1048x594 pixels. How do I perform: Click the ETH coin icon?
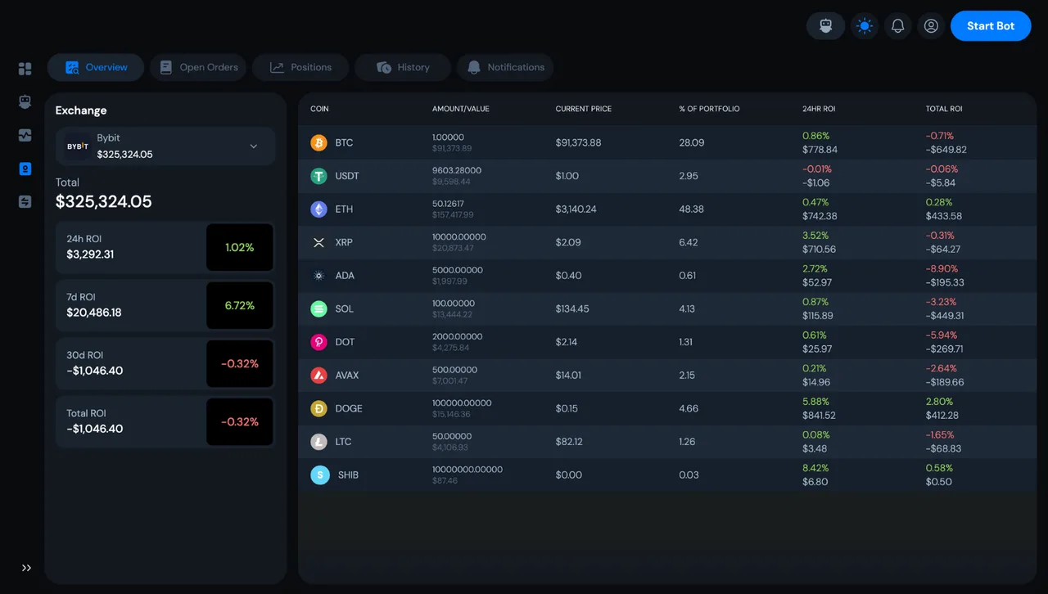click(318, 209)
